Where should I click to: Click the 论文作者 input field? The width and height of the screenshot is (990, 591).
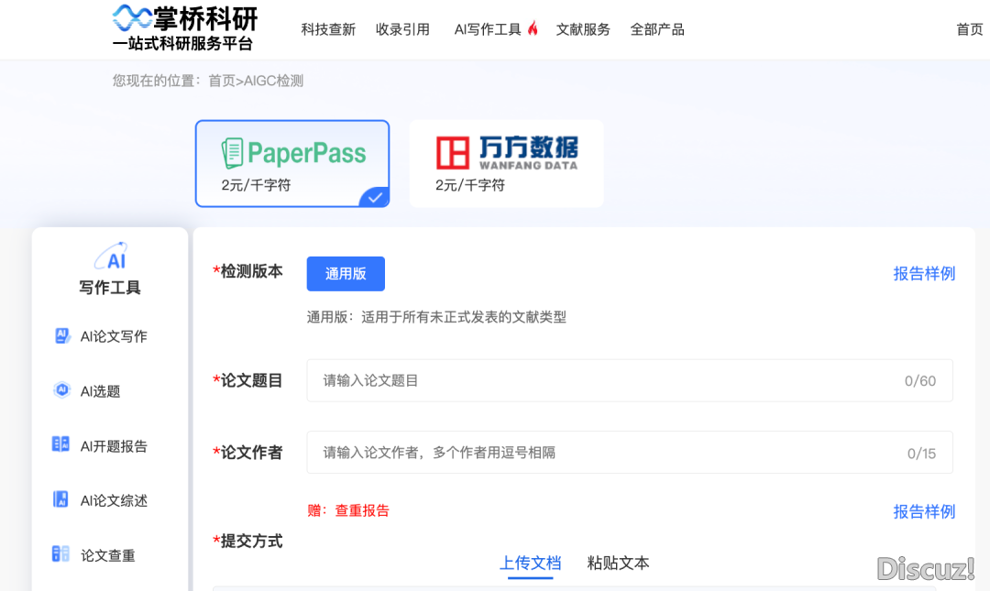pyautogui.click(x=630, y=453)
